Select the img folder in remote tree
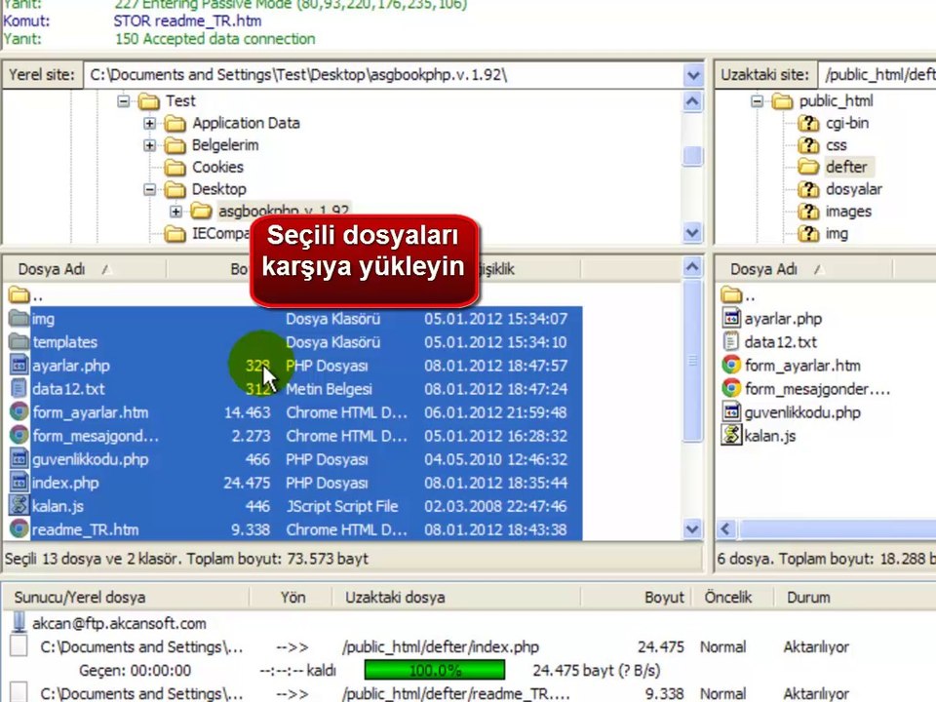 837,233
